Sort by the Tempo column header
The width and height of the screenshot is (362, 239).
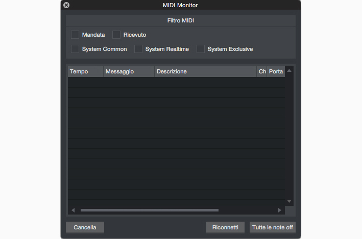pos(85,72)
